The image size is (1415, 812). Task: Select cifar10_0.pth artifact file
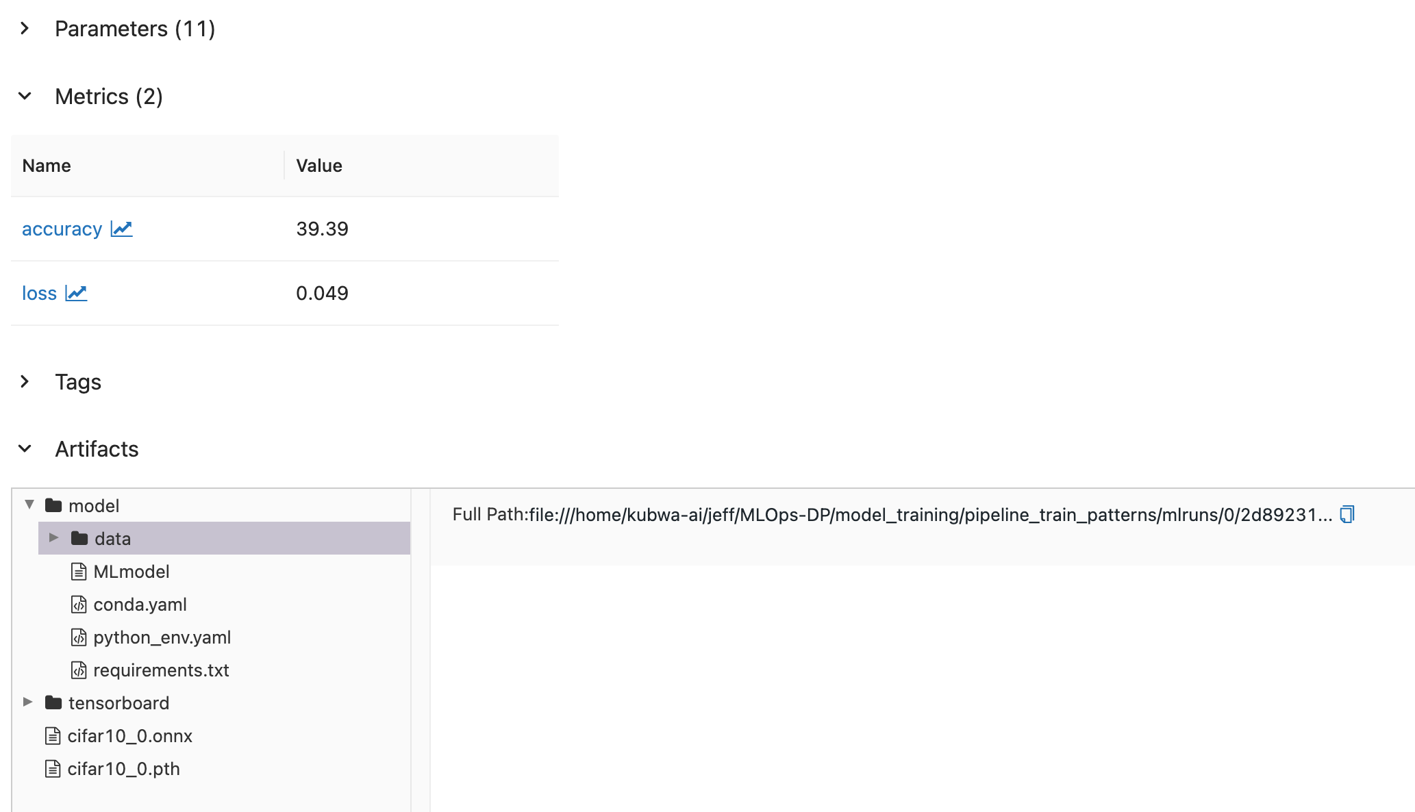[123, 769]
